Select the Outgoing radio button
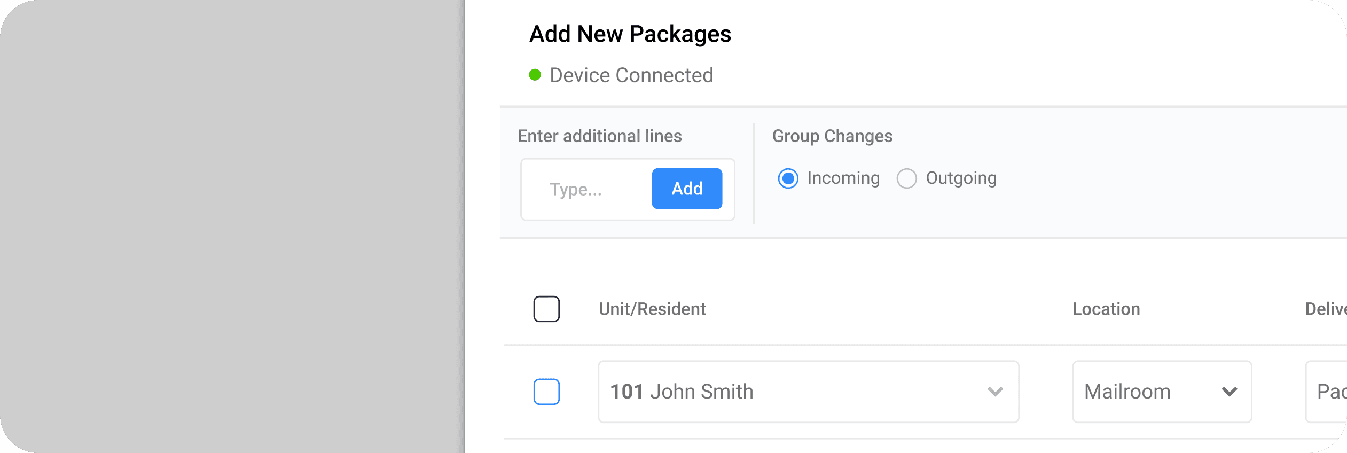This screenshot has height=453, width=1347. click(906, 178)
